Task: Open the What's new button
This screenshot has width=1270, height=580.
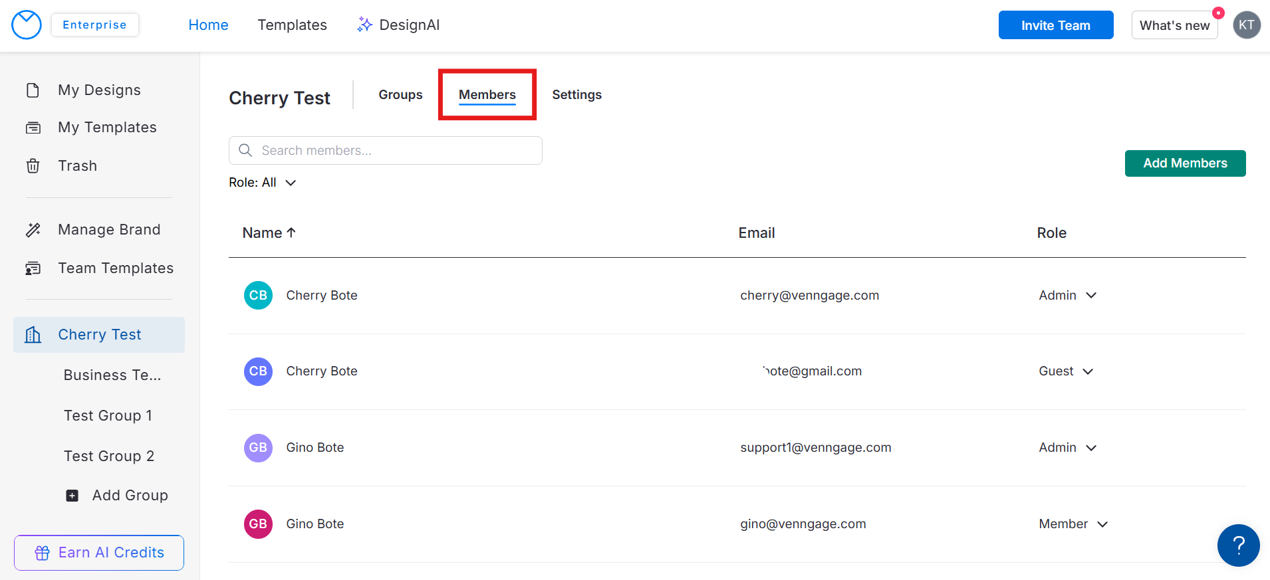Action: (x=1174, y=25)
